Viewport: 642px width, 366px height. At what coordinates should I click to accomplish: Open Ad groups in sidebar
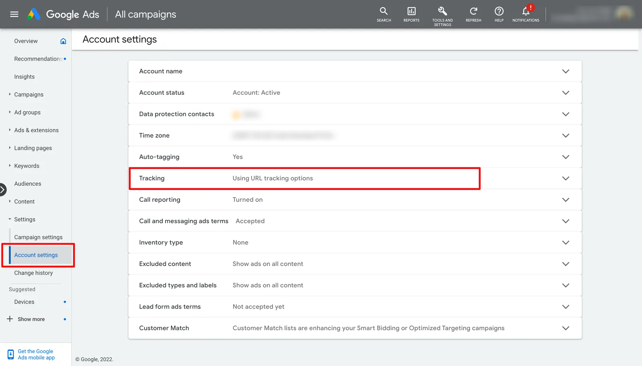pos(27,112)
